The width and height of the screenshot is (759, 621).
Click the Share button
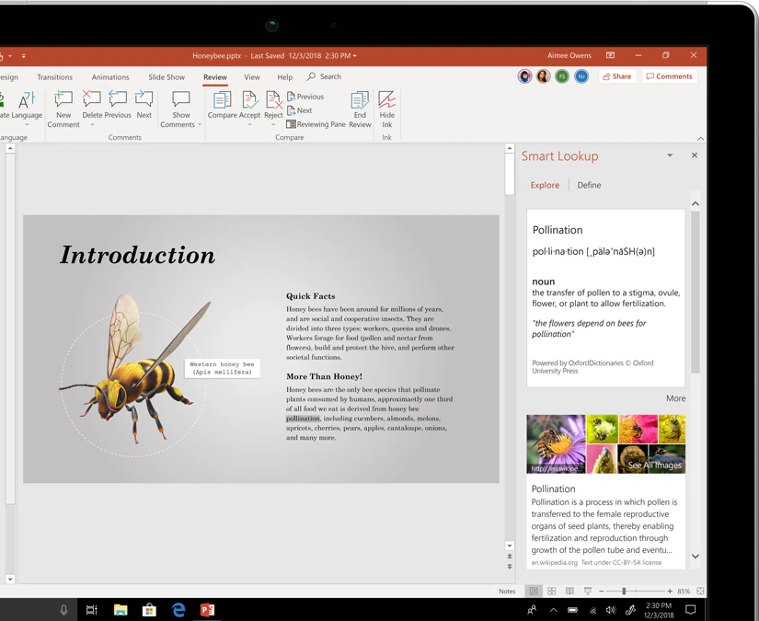click(617, 76)
